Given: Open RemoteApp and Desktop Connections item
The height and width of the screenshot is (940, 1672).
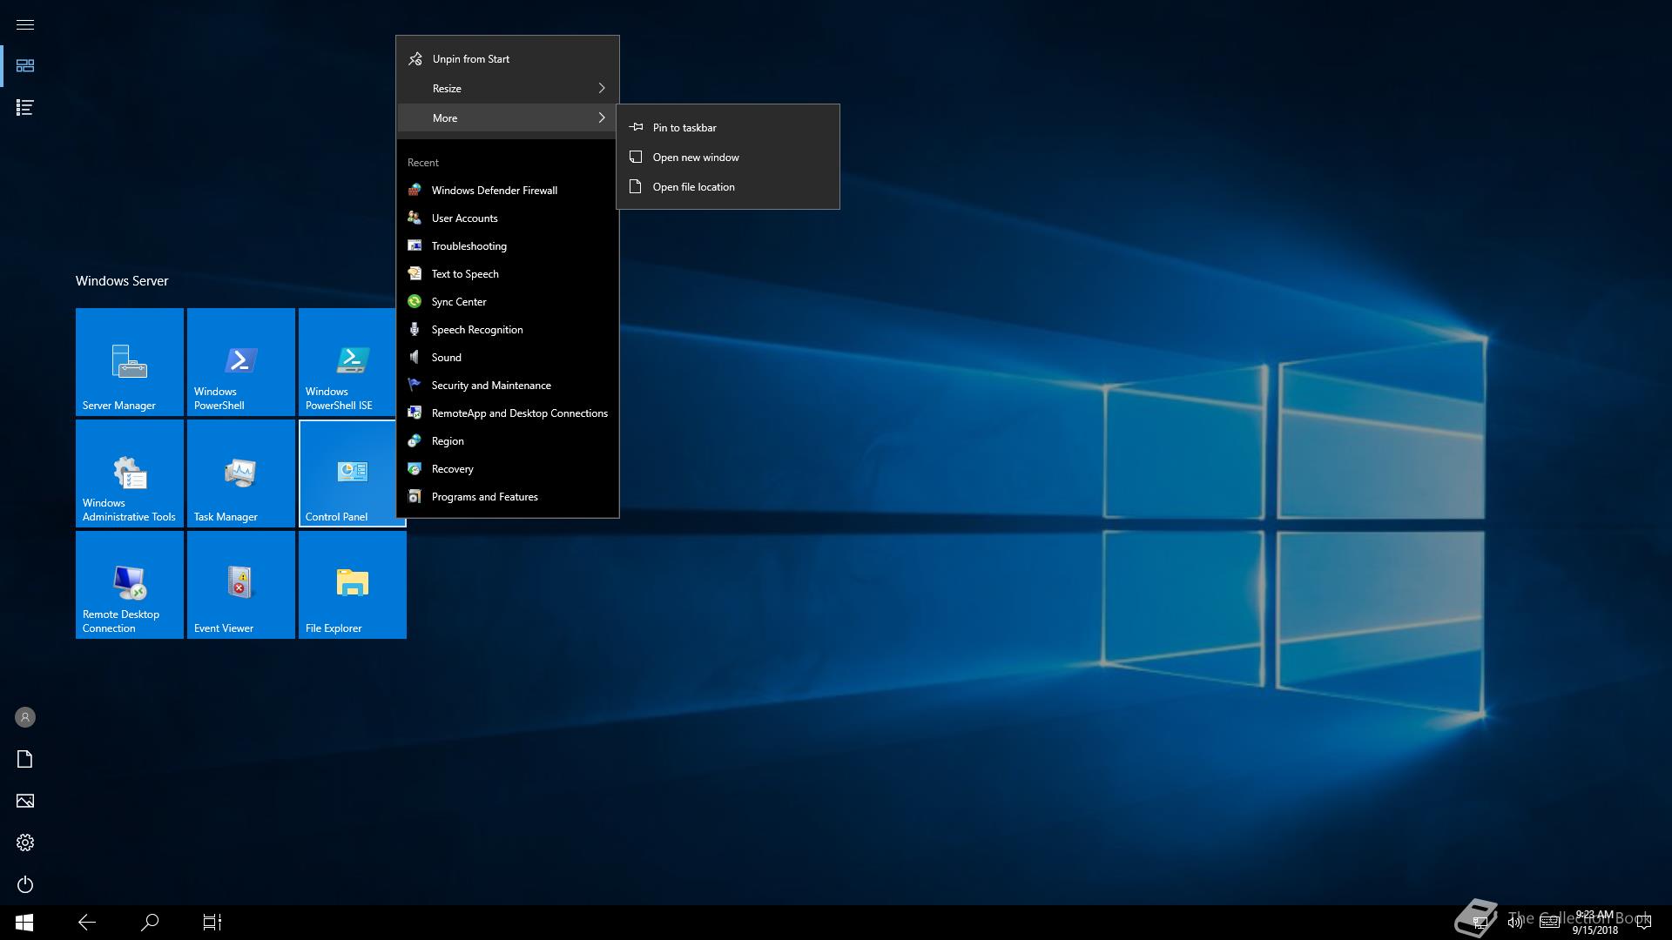Looking at the screenshot, I should pyautogui.click(x=508, y=413).
